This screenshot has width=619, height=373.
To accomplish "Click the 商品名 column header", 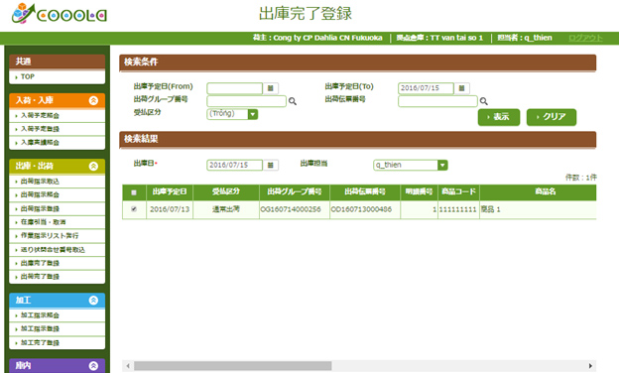I will (538, 192).
